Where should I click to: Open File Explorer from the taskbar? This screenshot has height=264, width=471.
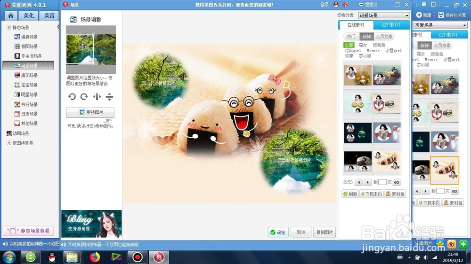coord(72,257)
